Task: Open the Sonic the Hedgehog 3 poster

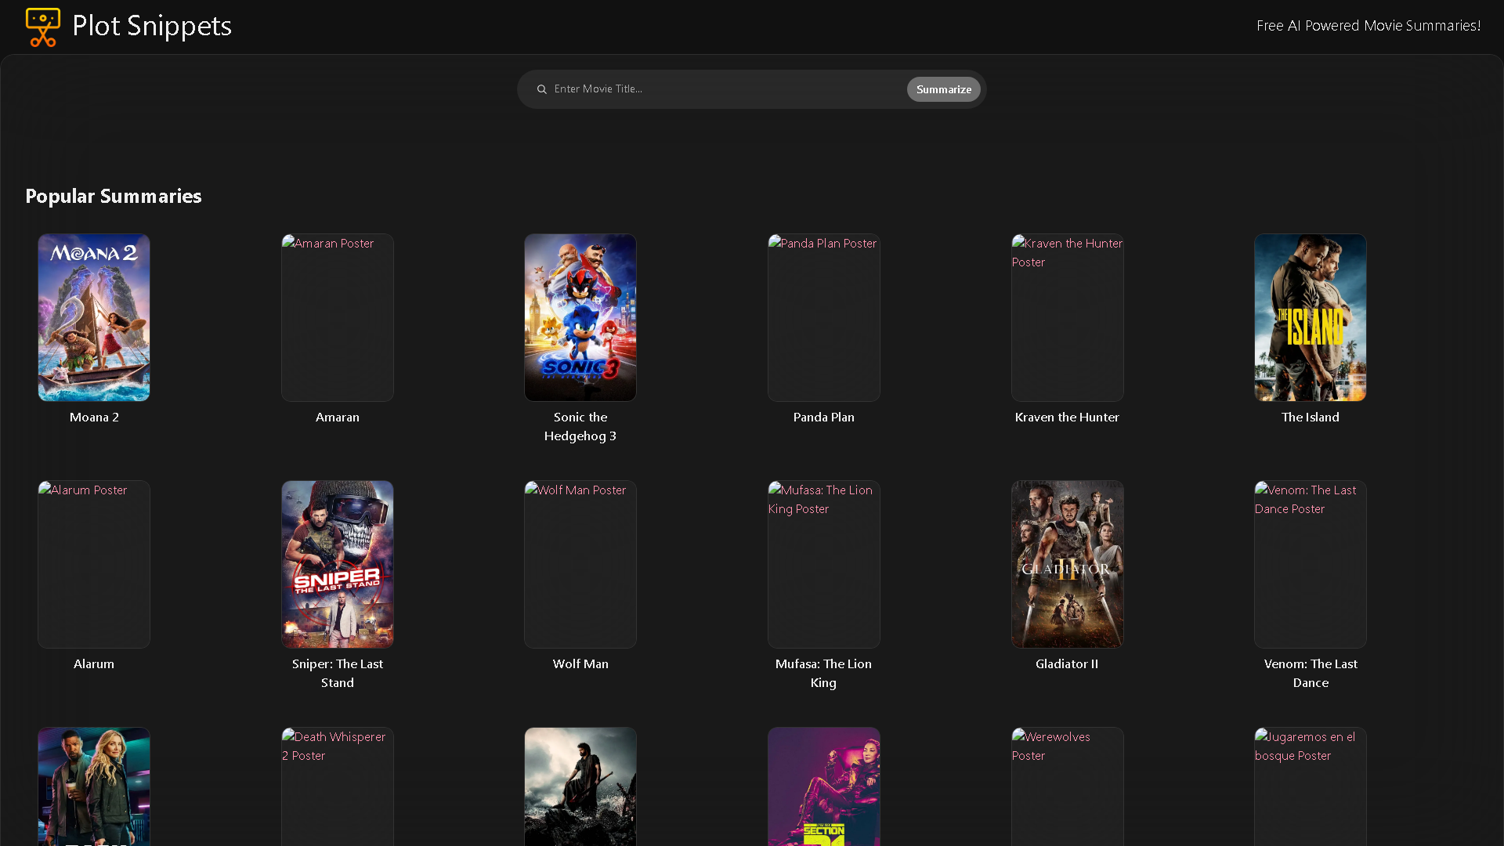Action: (580, 317)
